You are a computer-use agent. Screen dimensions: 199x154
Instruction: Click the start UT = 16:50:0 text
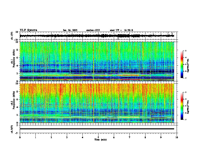pyautogui.click(x=121, y=30)
